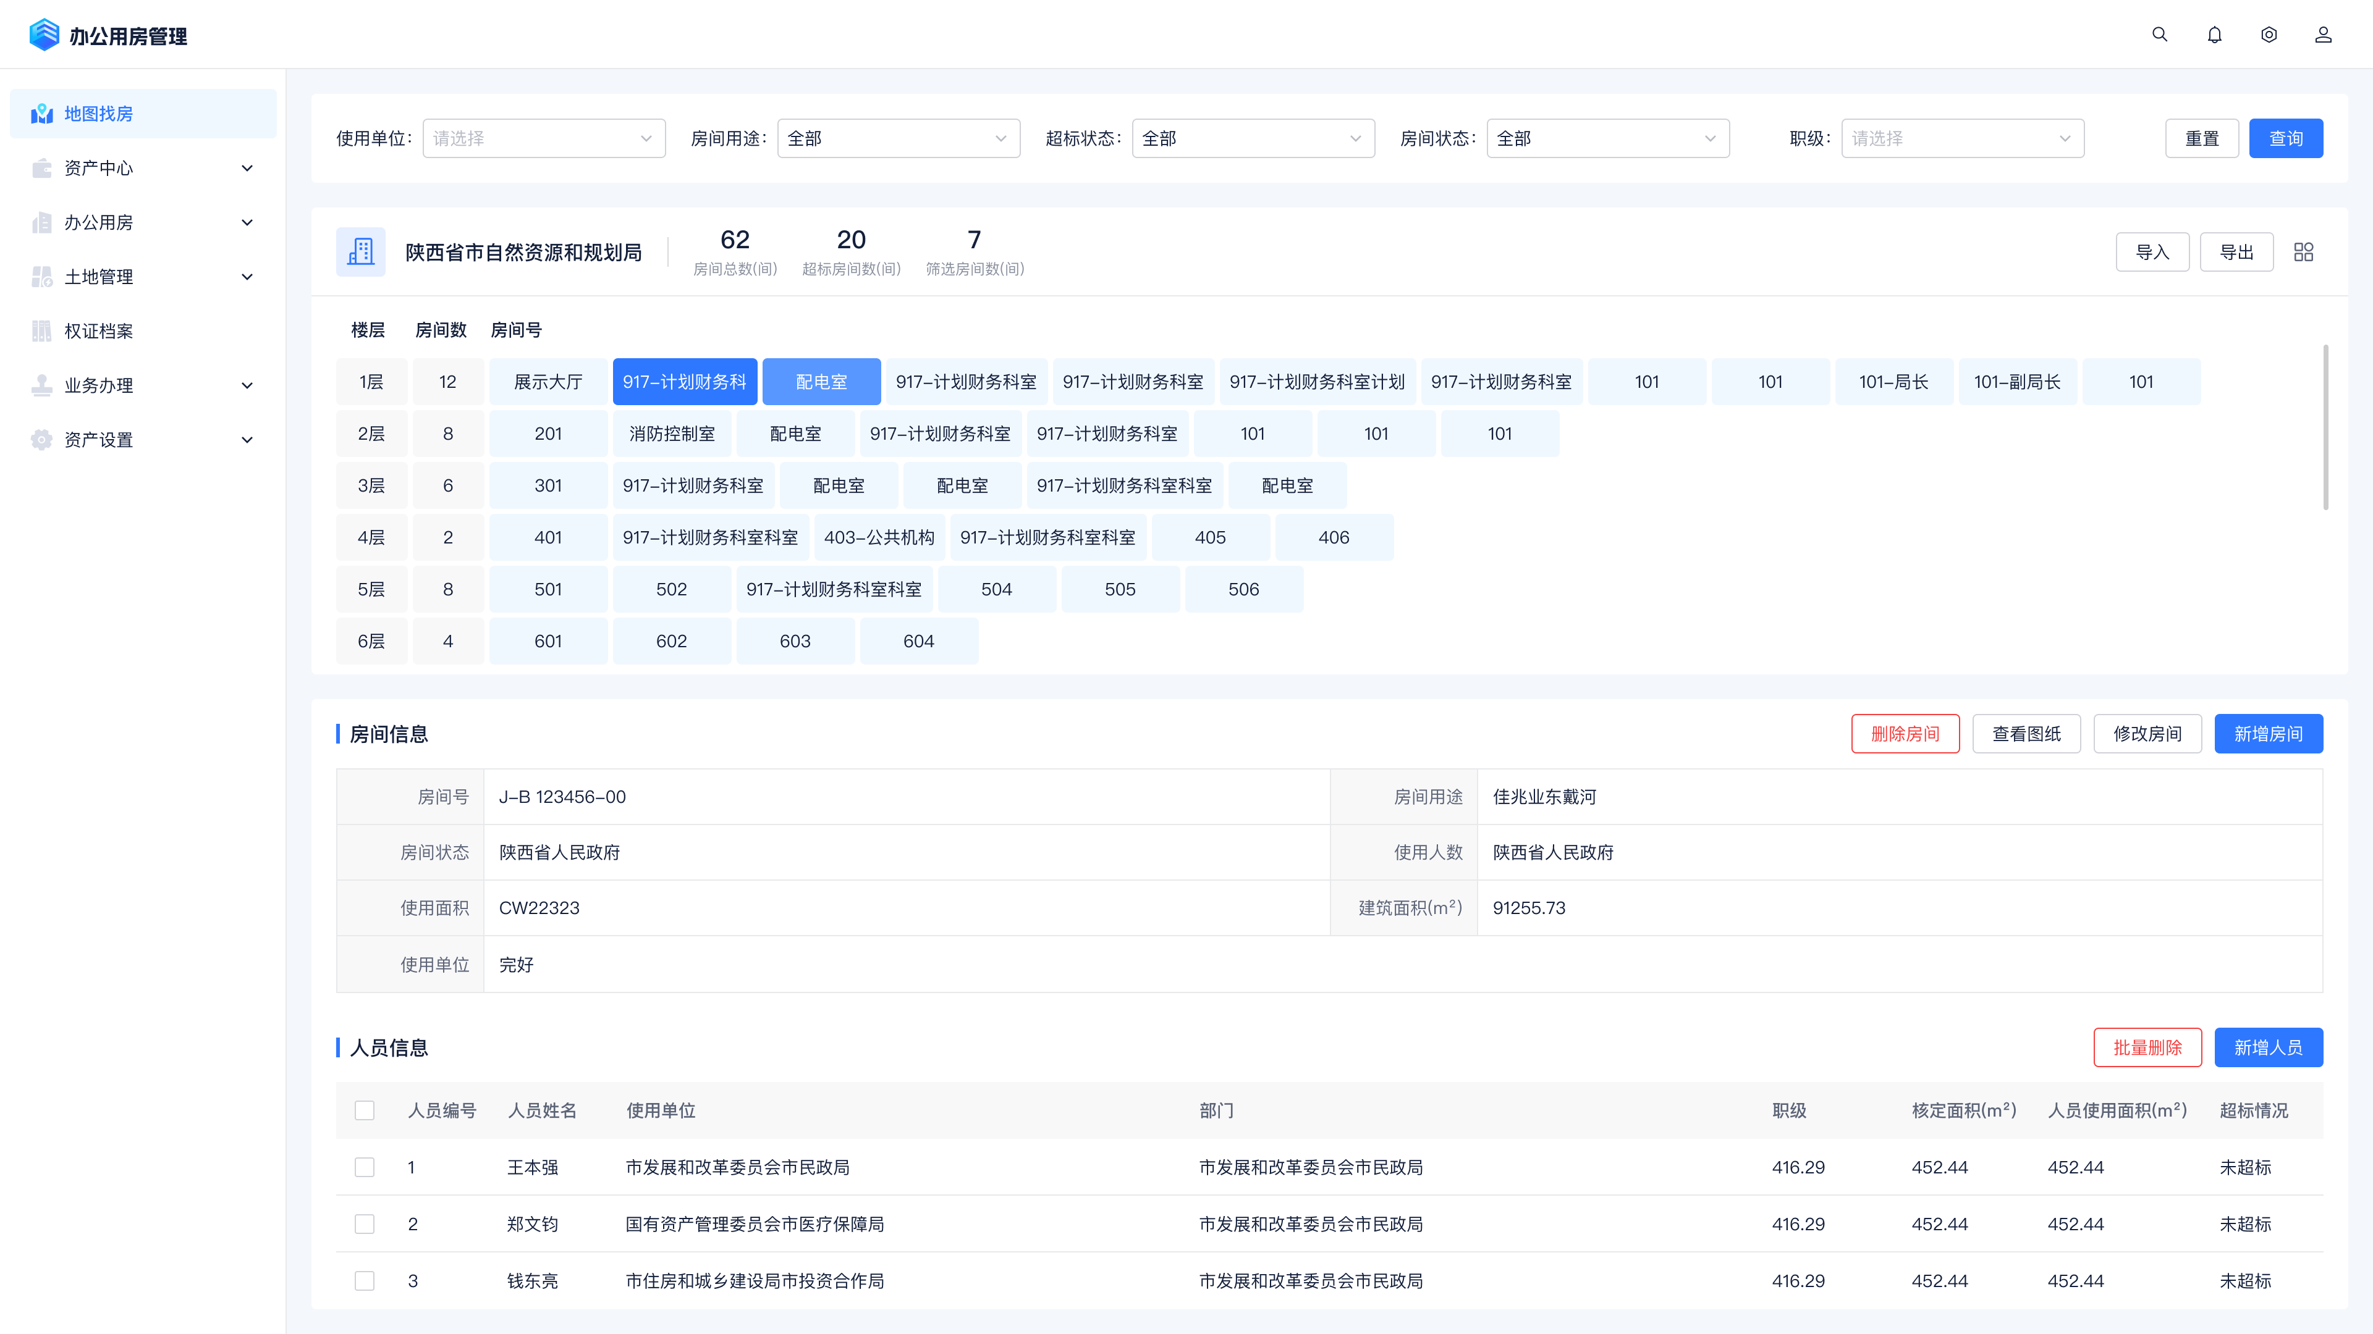Open the 使用单位 dropdown
The image size is (2373, 1334).
pyautogui.click(x=544, y=138)
